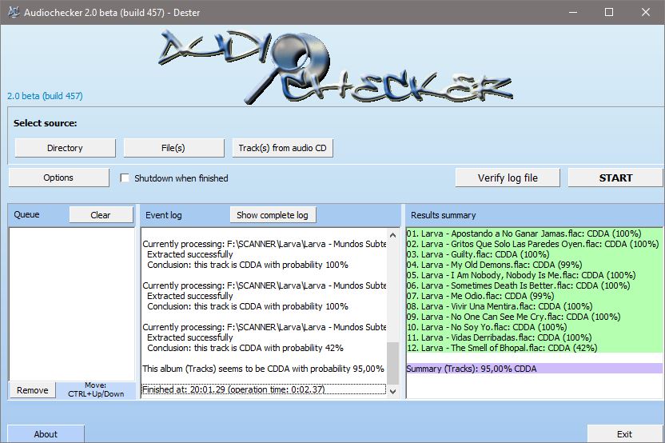Exit the application
Image resolution: width=665 pixels, height=443 pixels.
click(x=624, y=434)
